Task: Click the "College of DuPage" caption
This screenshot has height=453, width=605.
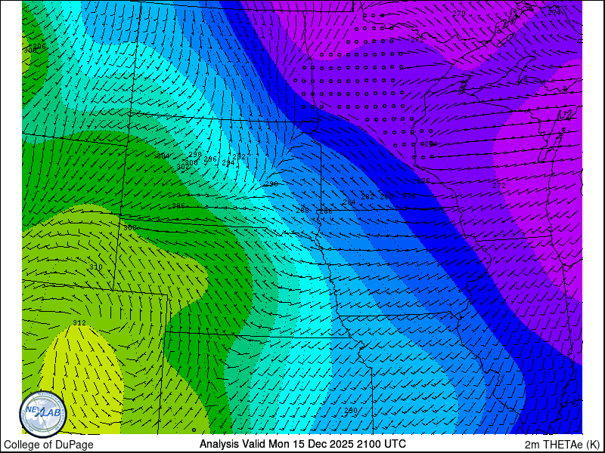Action: coord(48,445)
